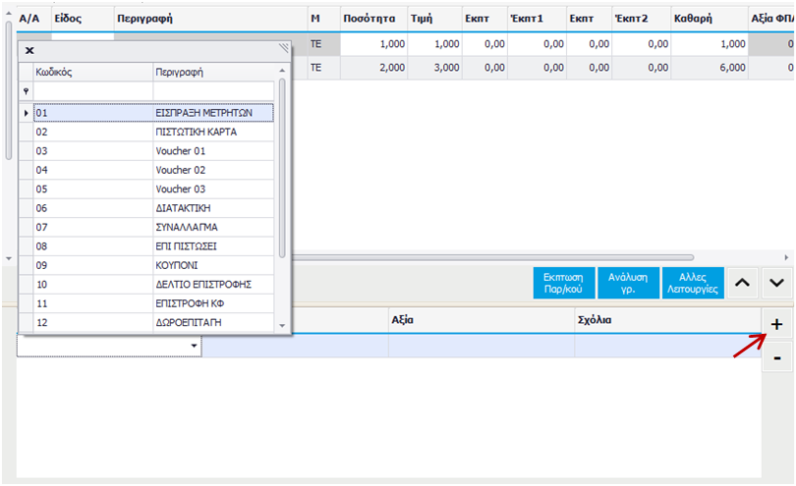The image size is (796, 486).
Task: Click the minus button to remove row
Action: pos(776,358)
